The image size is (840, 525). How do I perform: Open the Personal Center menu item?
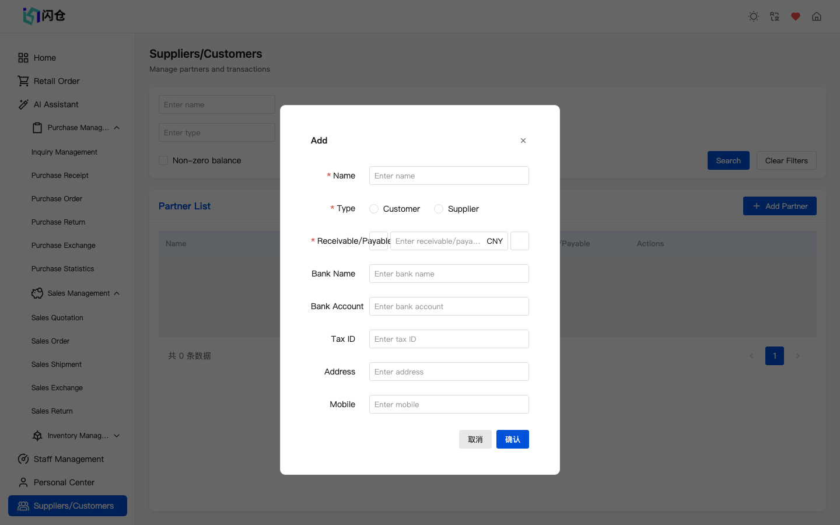64,482
